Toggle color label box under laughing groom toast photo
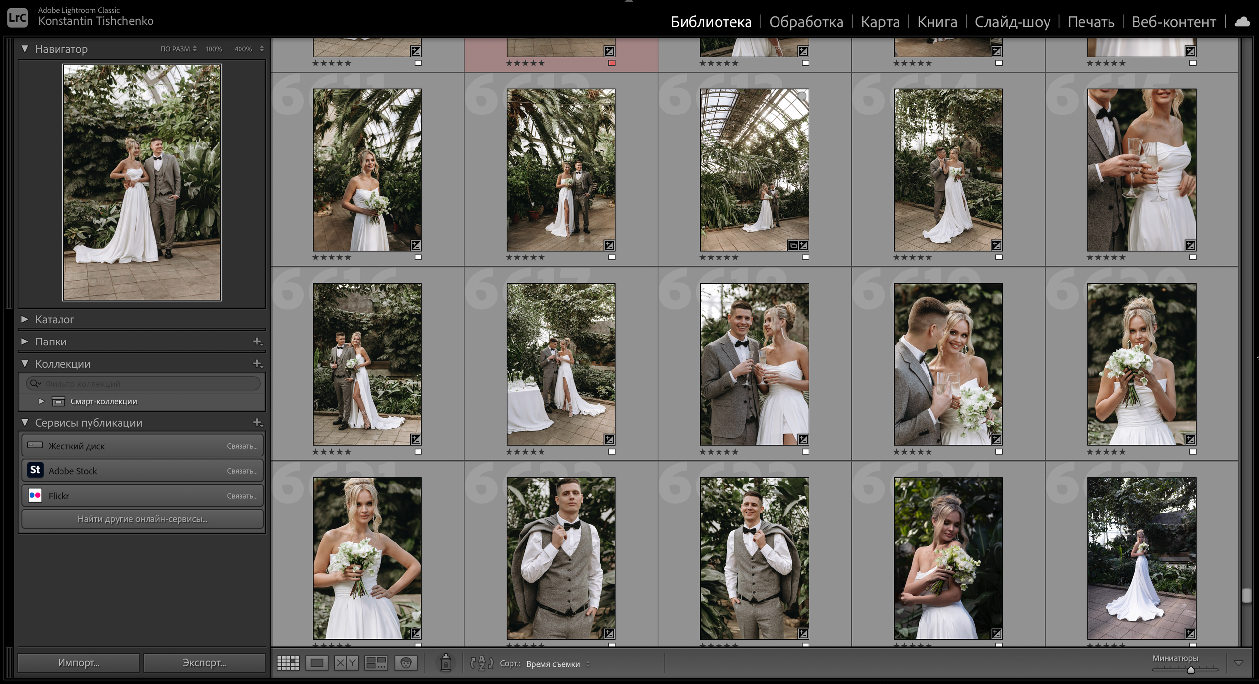This screenshot has height=684, width=1259. (805, 451)
